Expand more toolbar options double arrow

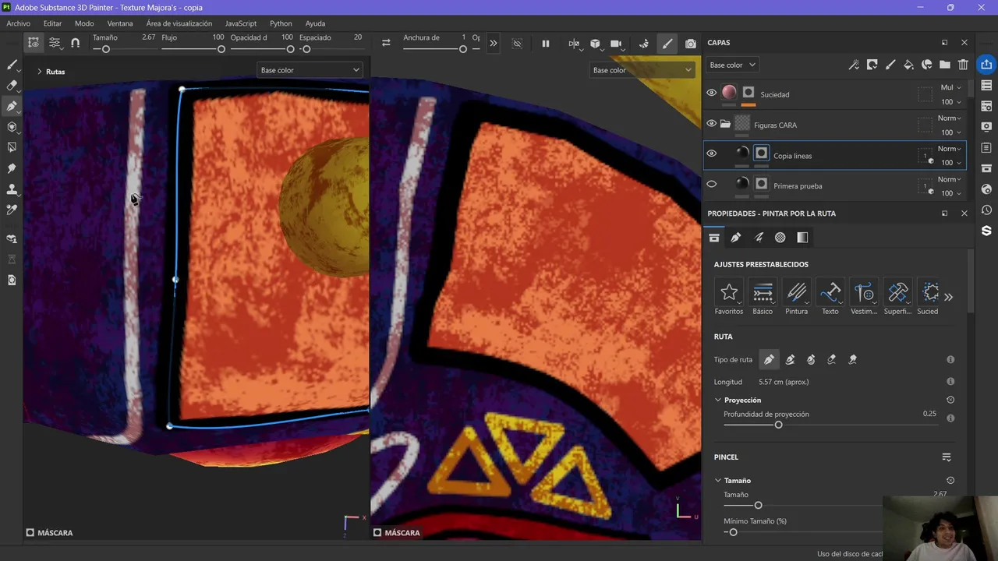494,44
